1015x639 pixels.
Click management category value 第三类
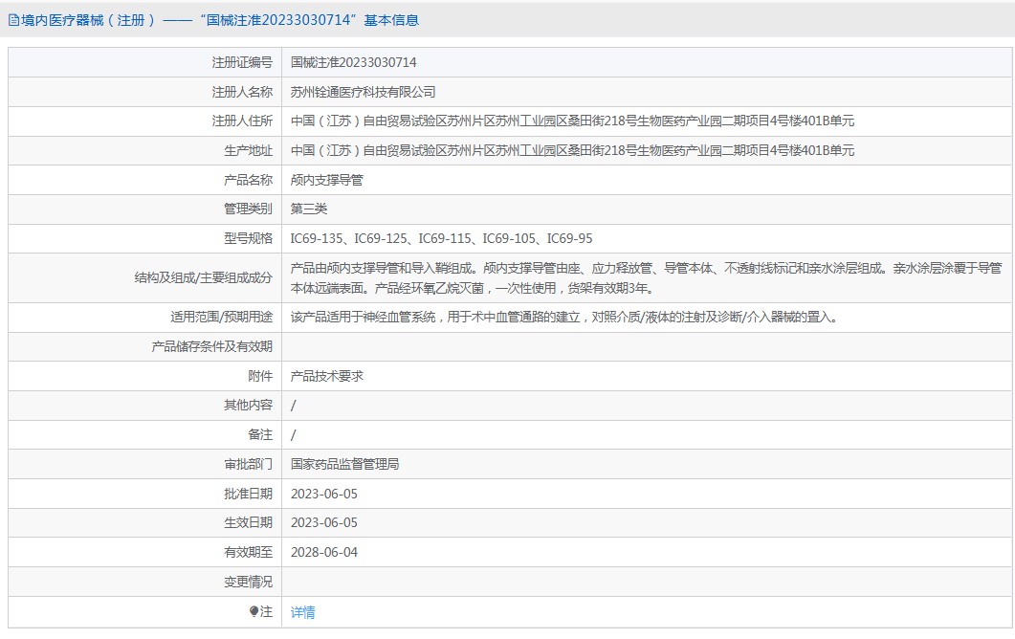(x=308, y=209)
